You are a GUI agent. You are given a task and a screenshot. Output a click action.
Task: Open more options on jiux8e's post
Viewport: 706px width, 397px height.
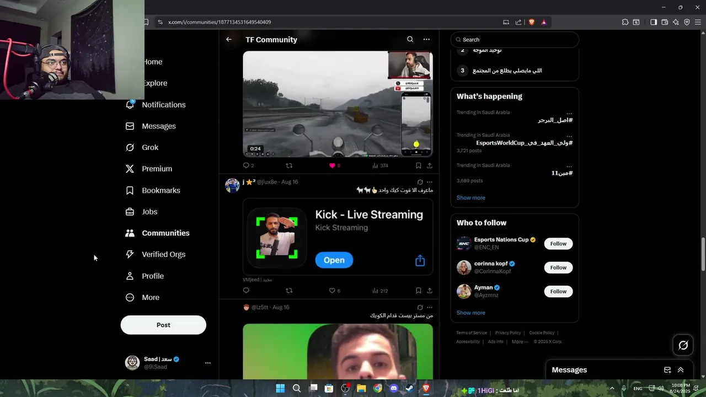point(430,182)
